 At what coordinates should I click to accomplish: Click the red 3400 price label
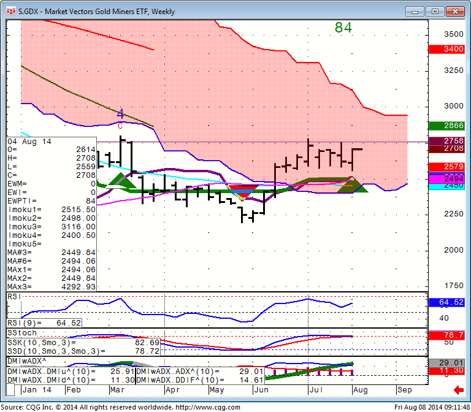(446, 49)
